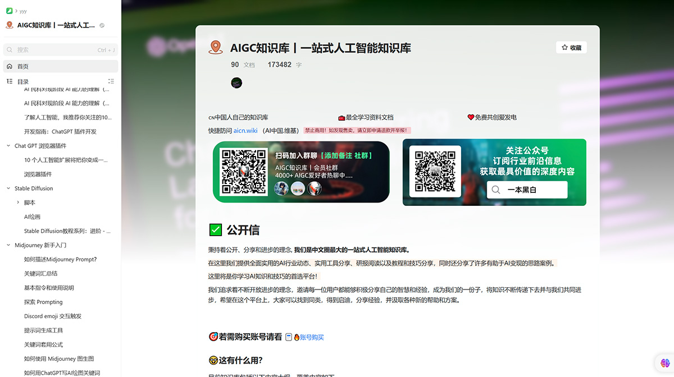Click the home icon beside 首页
This screenshot has width=674, height=377.
(10, 66)
